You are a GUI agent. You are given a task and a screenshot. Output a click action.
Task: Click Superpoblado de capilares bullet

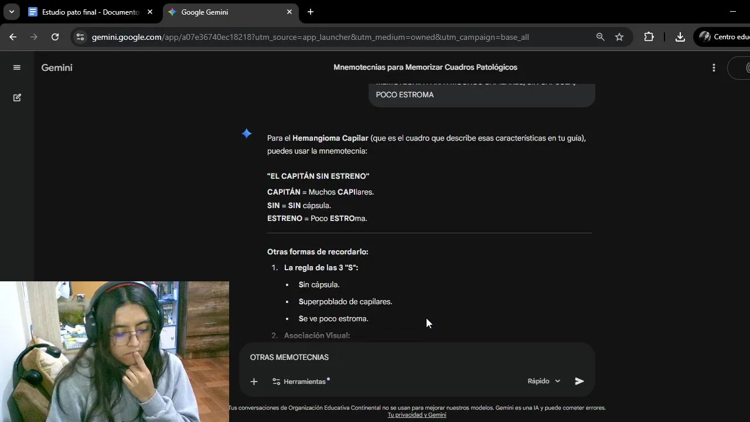pos(345,301)
